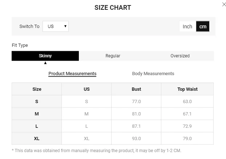226x159 pixels.
Task: Click the 79.0 top waist value
Action: coord(187,139)
